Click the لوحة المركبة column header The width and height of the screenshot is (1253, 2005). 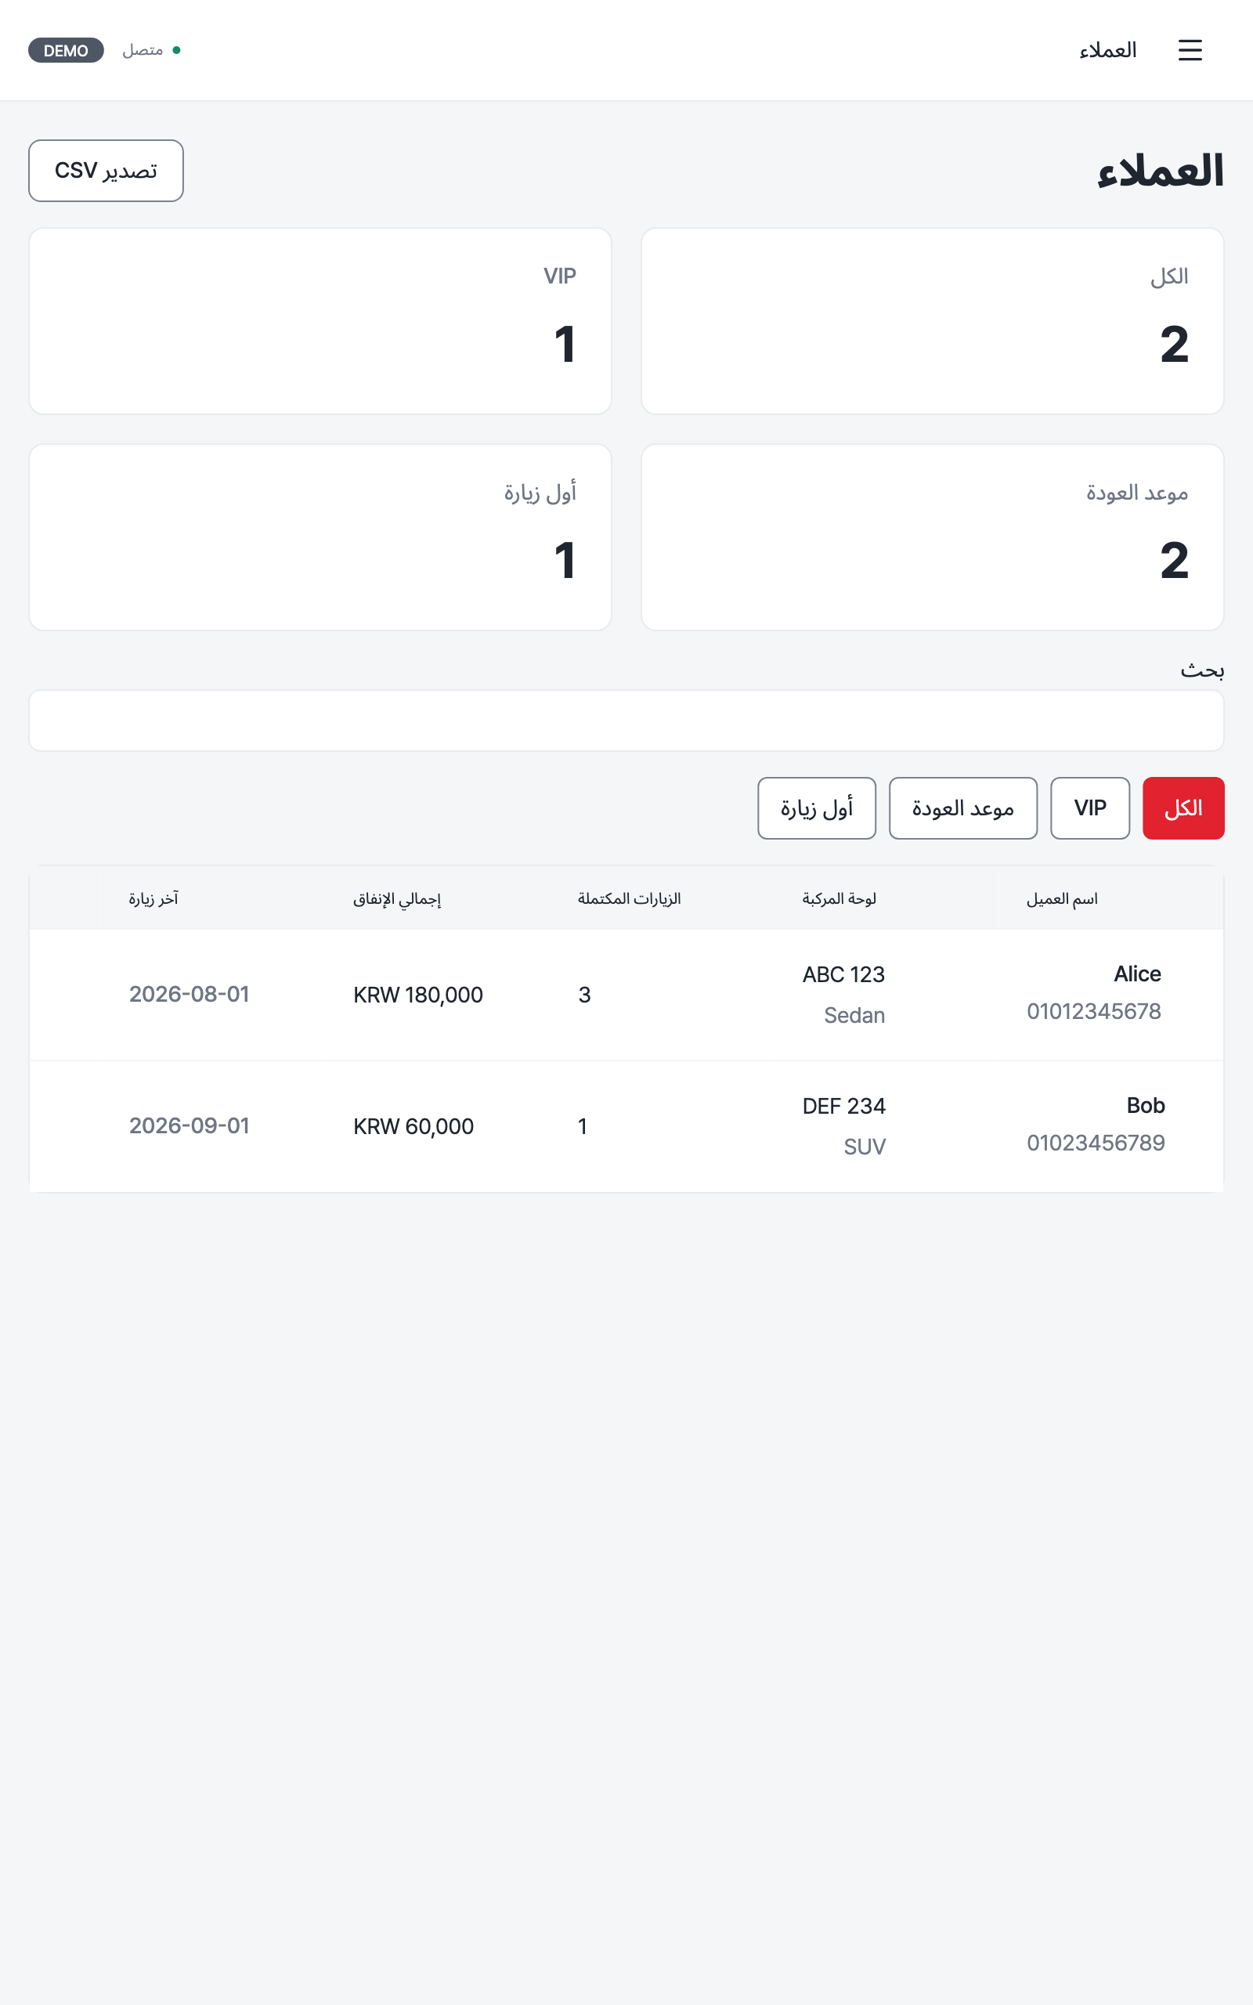pos(839,899)
